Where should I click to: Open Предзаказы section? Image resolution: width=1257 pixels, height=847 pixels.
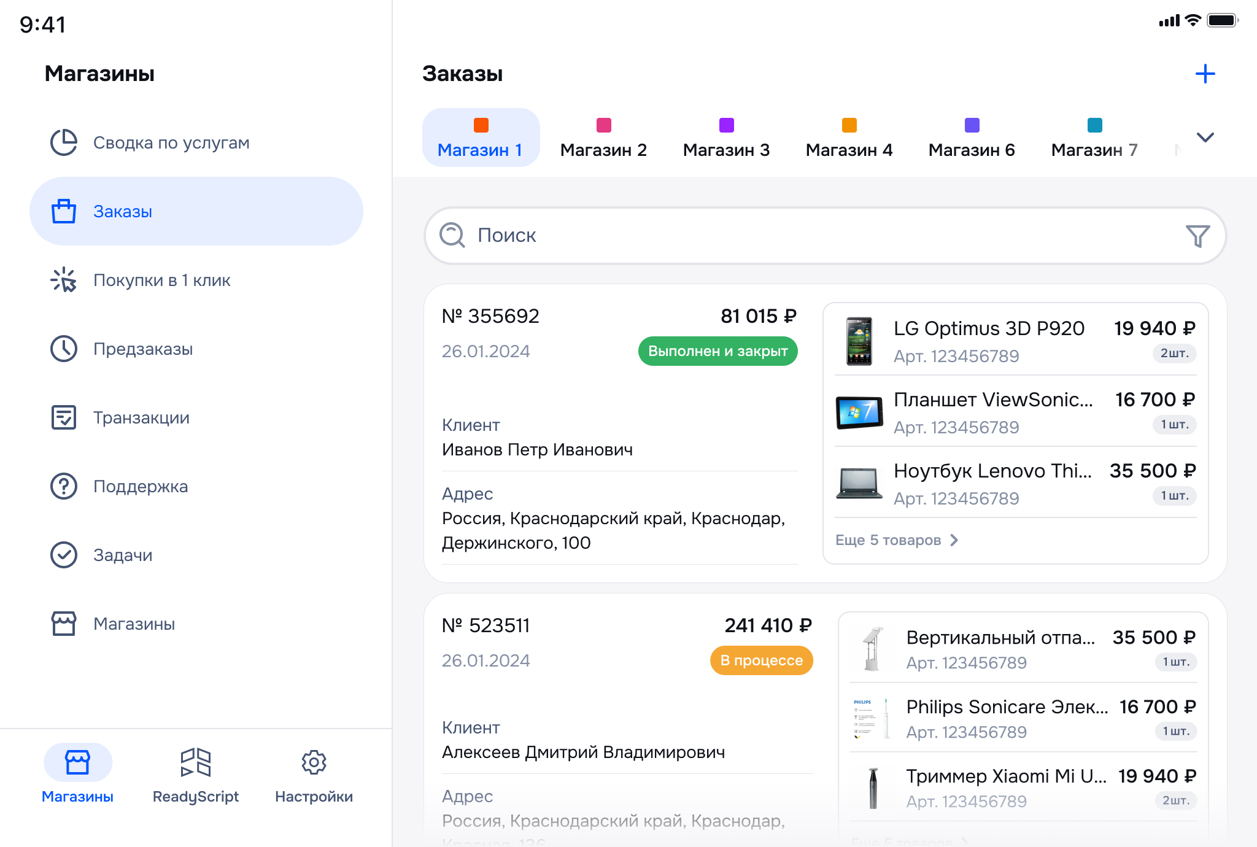coord(196,349)
